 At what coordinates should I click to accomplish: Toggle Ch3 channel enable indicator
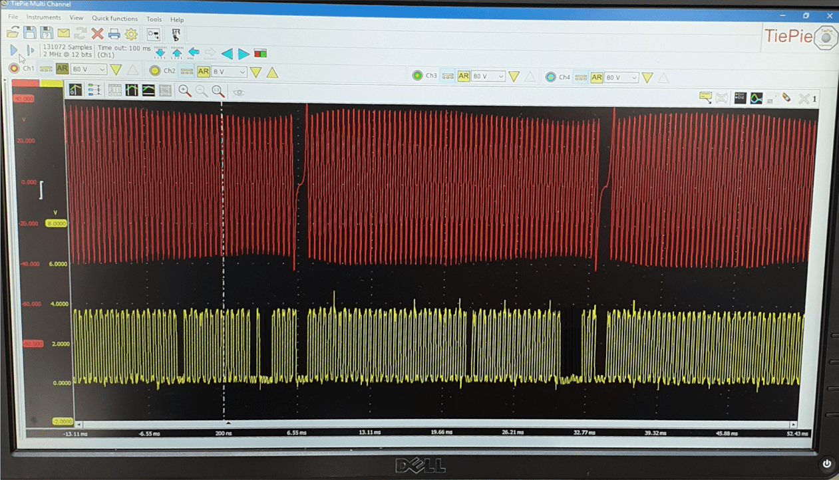click(417, 76)
